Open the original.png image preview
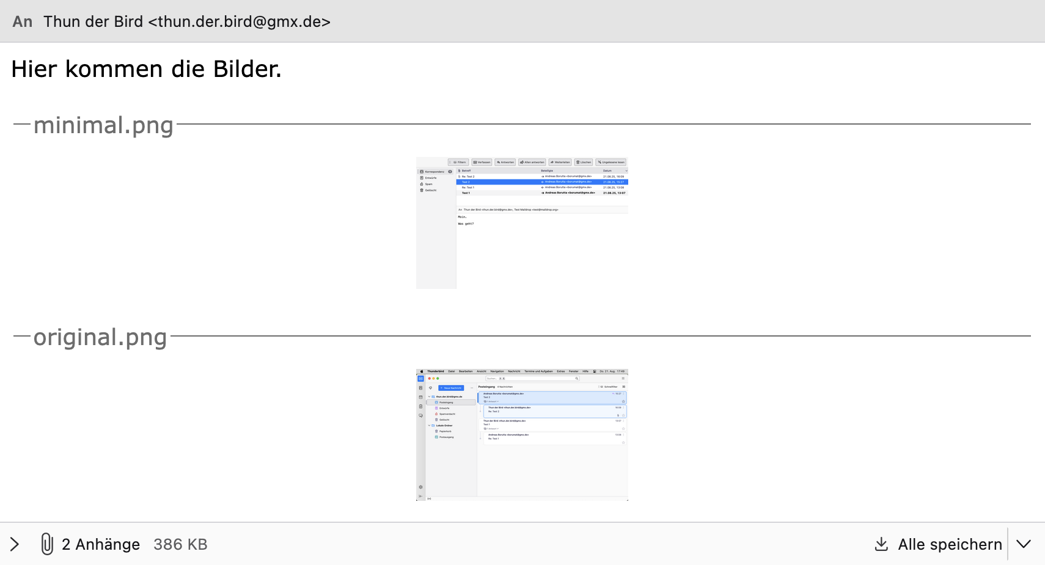Image resolution: width=1045 pixels, height=565 pixels. 522,435
